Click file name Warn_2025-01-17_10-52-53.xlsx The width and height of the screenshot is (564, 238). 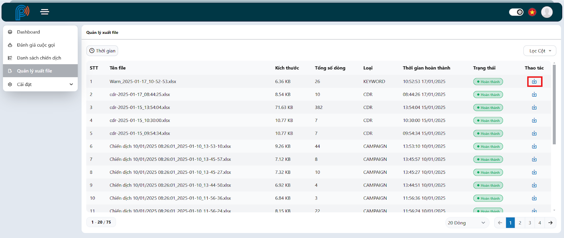point(143,81)
